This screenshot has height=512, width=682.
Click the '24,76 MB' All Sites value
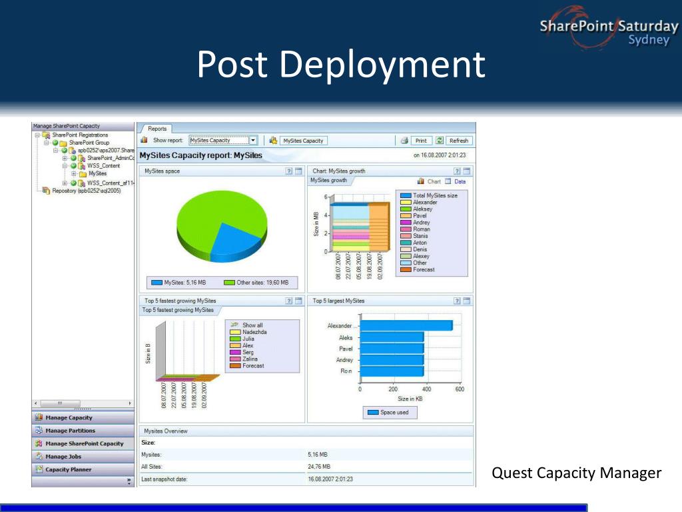click(319, 466)
